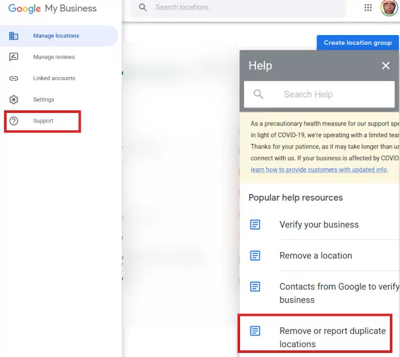Focus the Search locations field

(x=238, y=8)
